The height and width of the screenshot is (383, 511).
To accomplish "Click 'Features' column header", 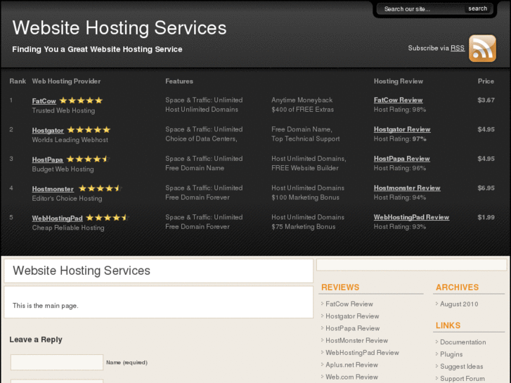I will pos(179,81).
